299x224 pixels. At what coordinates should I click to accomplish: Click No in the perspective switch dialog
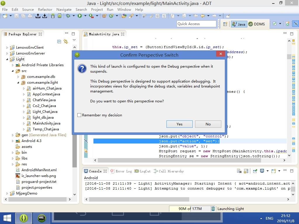click(x=208, y=124)
